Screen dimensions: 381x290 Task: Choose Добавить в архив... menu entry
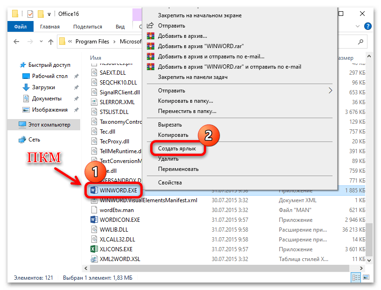[x=182, y=36]
